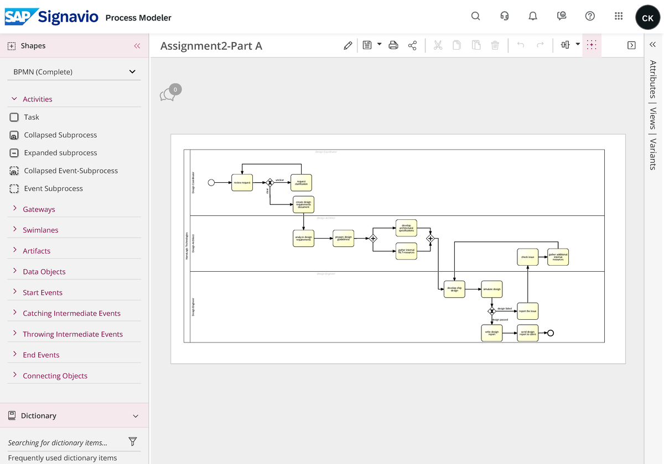Select the end event circle

[550, 333]
